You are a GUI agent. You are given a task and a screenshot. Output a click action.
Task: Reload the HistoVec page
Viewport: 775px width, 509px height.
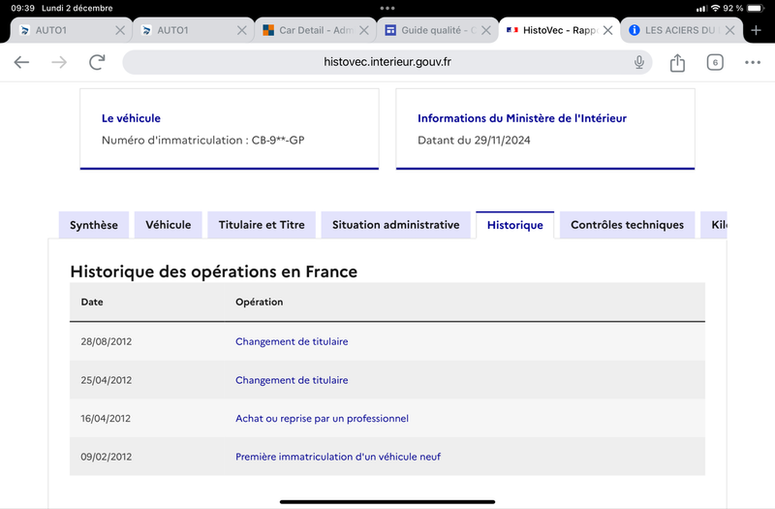click(97, 62)
